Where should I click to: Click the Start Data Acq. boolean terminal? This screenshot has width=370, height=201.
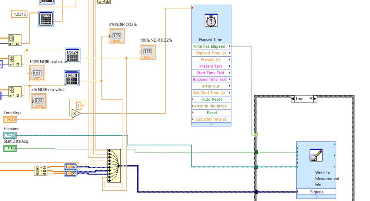(10, 148)
